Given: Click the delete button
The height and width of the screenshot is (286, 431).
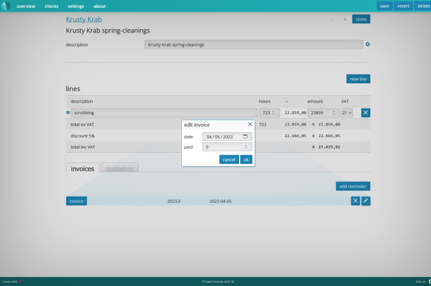Looking at the screenshot, I should pyautogui.click(x=423, y=6).
